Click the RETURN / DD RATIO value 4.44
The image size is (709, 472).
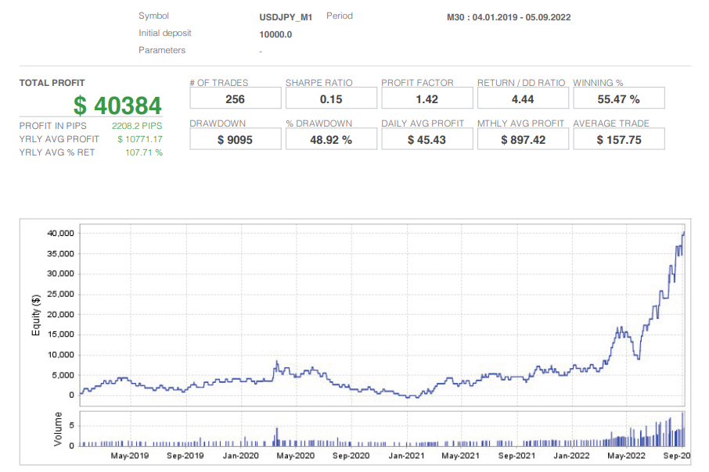(523, 98)
